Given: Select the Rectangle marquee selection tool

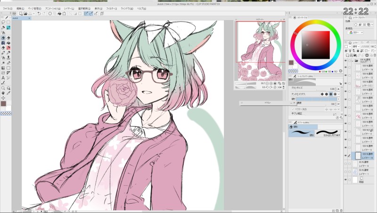Looking at the screenshot, I should pos(8,22).
